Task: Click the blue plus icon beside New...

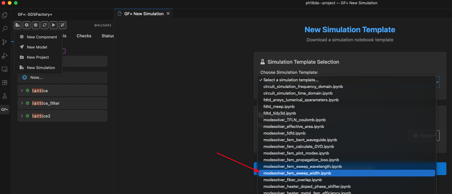Action: 25,77
